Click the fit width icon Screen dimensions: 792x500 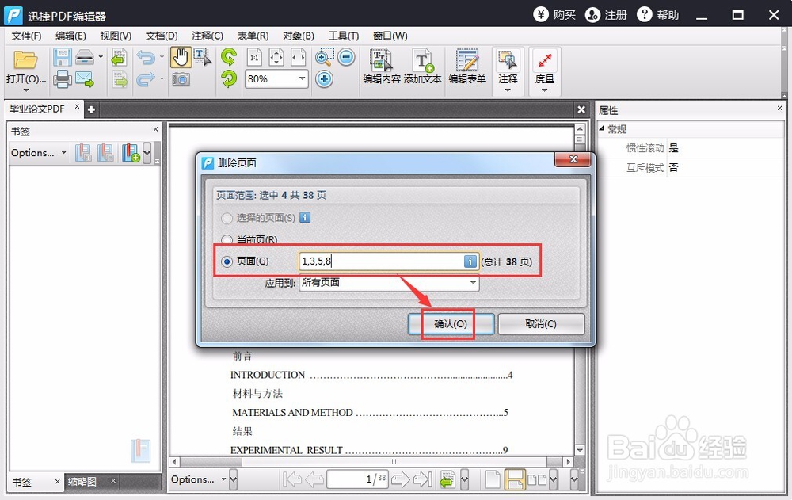pyautogui.click(x=298, y=57)
